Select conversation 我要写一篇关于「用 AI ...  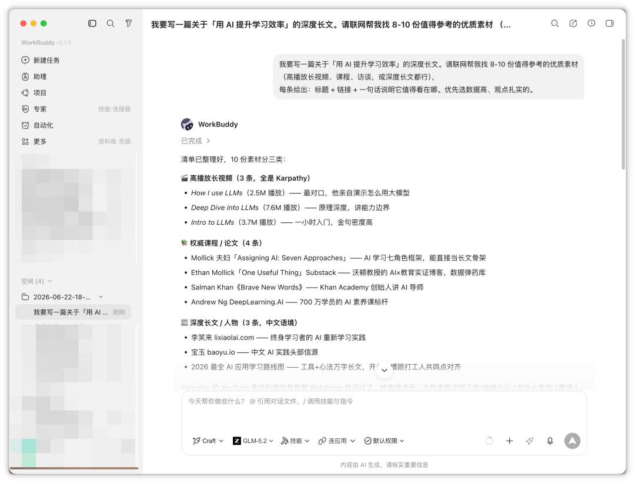(73, 312)
